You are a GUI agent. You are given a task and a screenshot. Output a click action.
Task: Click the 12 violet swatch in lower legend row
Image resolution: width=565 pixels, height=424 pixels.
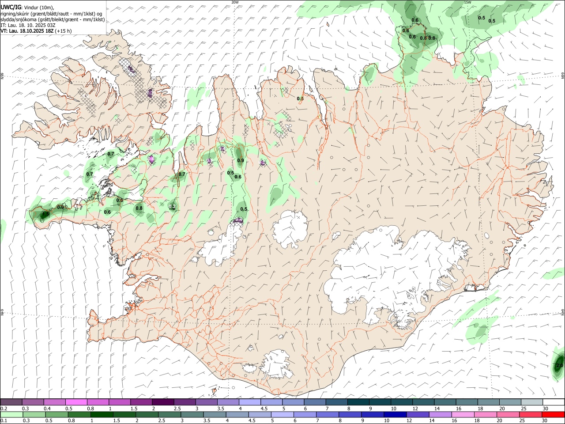tap(418, 414)
